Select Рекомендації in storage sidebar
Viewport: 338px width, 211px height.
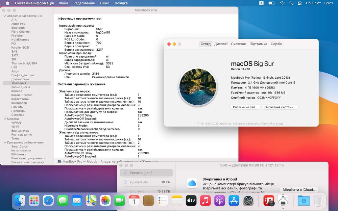[x=146, y=173]
